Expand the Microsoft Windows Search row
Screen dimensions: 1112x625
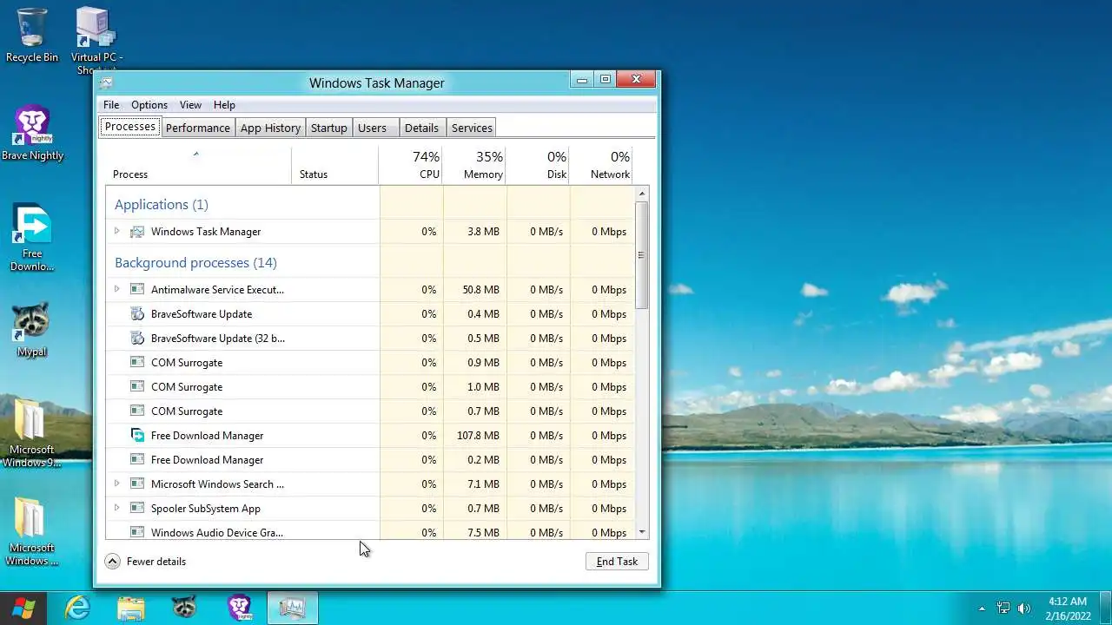(116, 484)
